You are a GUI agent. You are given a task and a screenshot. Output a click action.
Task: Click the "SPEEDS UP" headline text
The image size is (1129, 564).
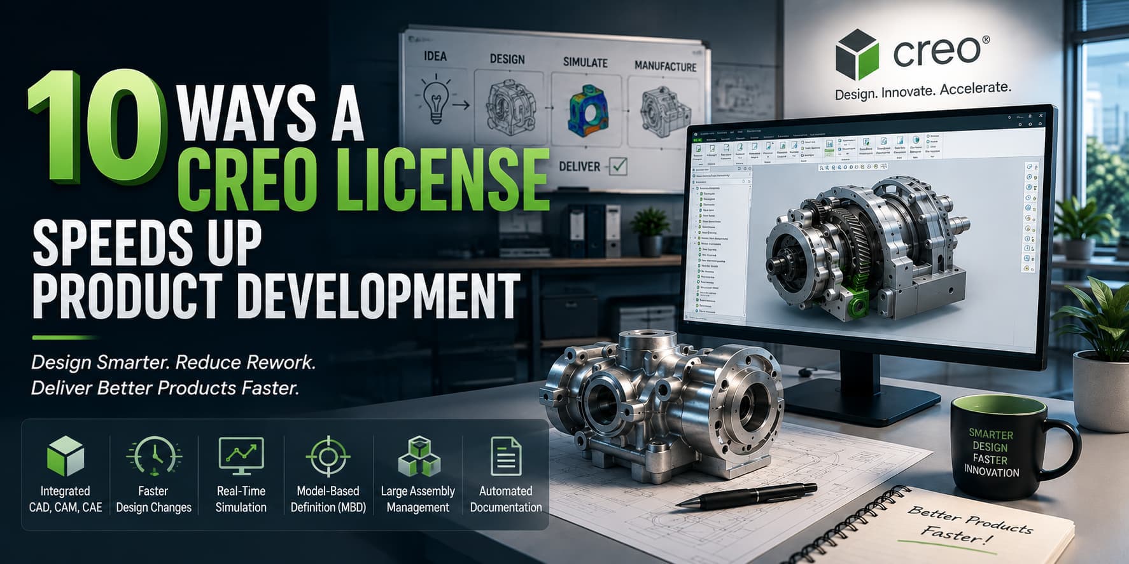(x=147, y=242)
